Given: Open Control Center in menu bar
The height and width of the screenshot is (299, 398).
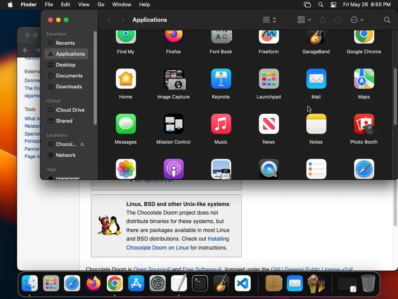Looking at the screenshot, I should pos(333,5).
